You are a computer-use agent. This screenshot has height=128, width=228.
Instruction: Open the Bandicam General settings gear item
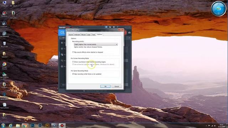[62, 49]
